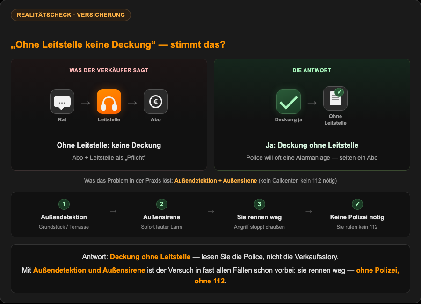Viewport: 421px width, 304px height.
Task: Click step 1 circle above Außendetektion
Action: (x=64, y=204)
